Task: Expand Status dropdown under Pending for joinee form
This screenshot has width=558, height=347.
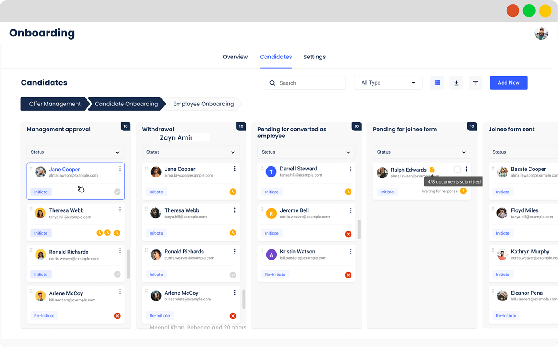Action: [x=422, y=152]
